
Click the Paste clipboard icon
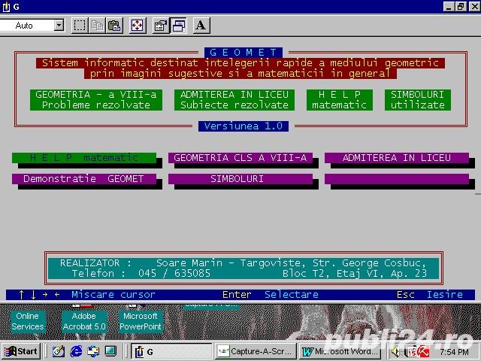[x=113, y=26]
